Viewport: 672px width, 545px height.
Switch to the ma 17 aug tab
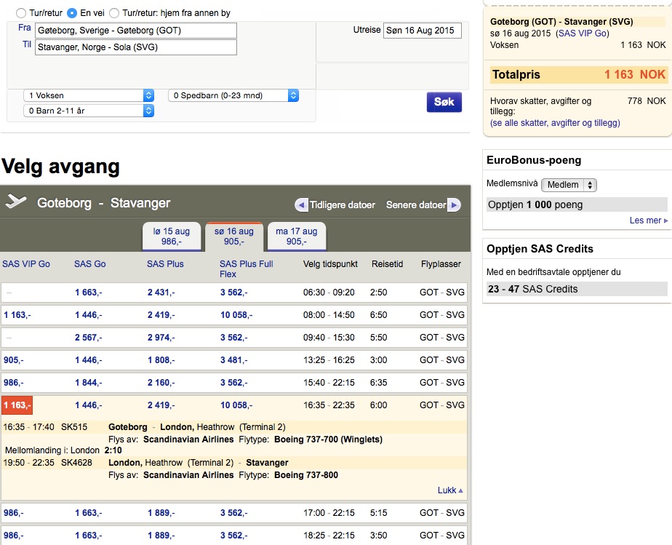pos(296,236)
